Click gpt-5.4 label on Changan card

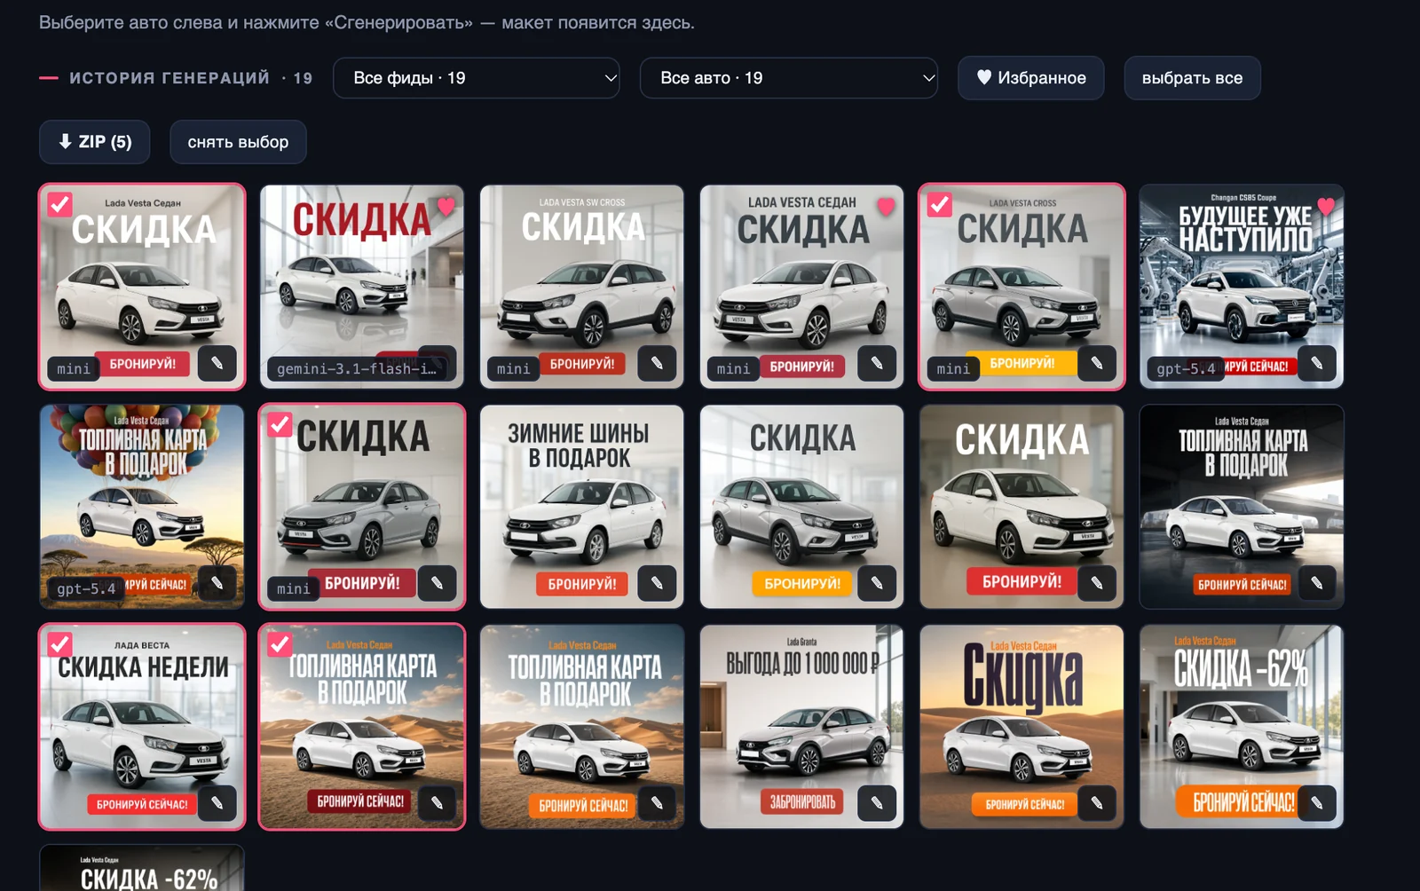[x=1186, y=368]
